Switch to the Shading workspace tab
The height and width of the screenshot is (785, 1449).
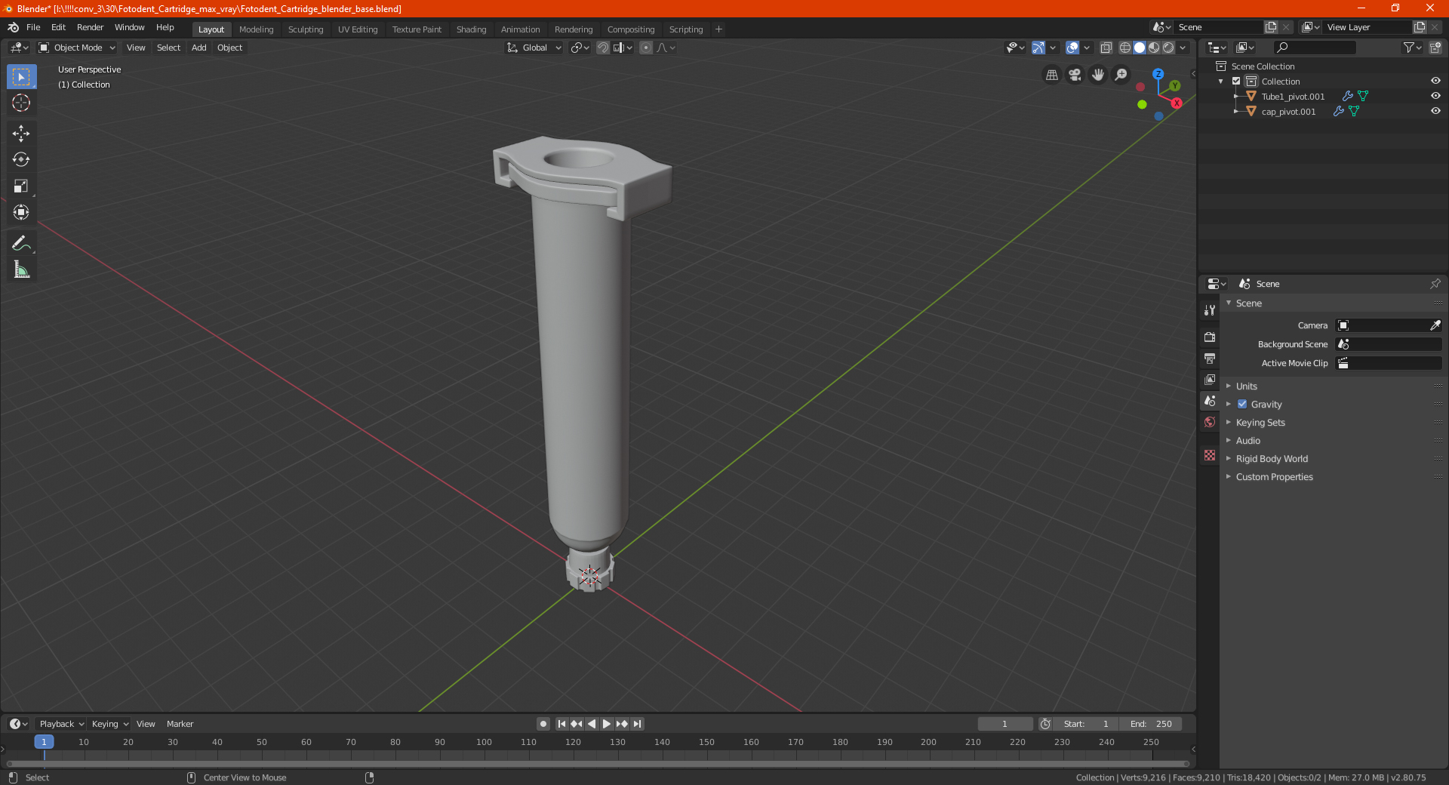click(x=471, y=29)
